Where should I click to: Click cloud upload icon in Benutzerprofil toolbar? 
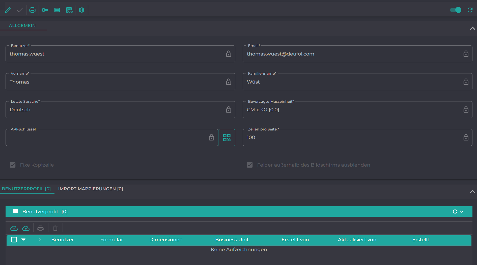point(26,228)
